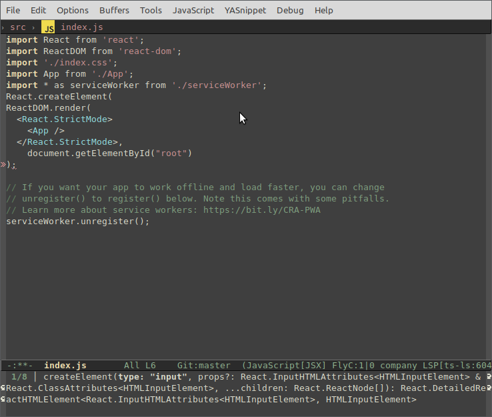Image resolution: width=492 pixels, height=417 pixels.
Task: Click the Git:master branch indicator
Action: 203,366
